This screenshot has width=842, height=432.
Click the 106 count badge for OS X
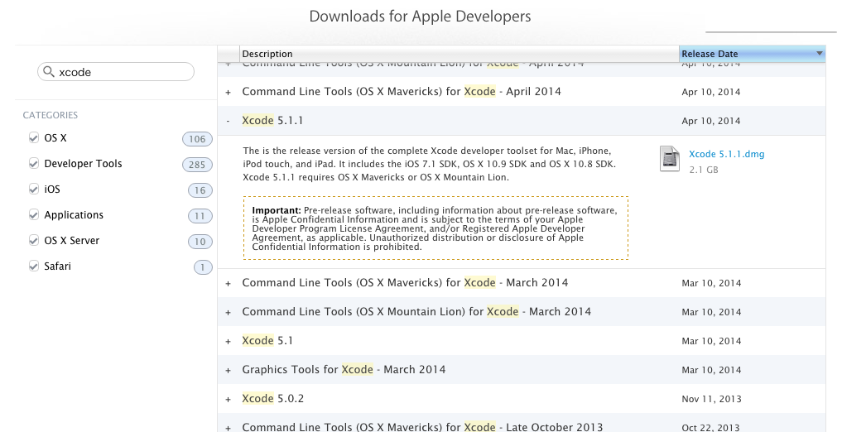click(x=197, y=139)
